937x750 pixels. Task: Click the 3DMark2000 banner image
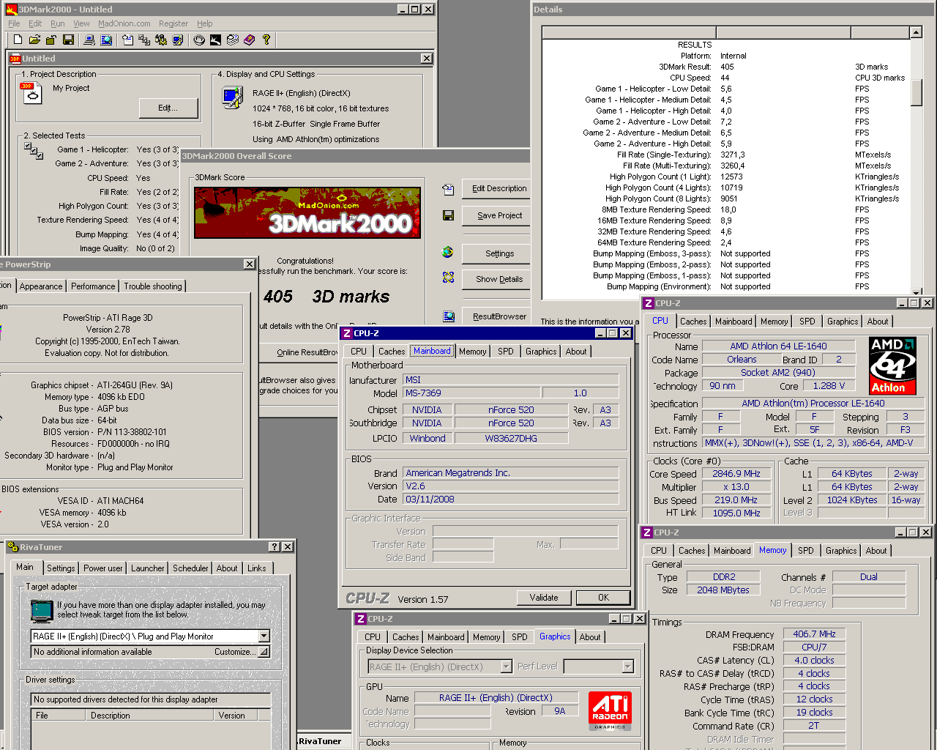click(x=307, y=212)
